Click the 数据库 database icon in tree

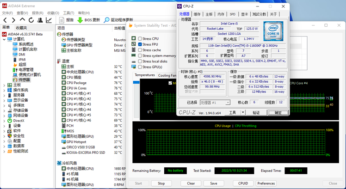(10, 146)
